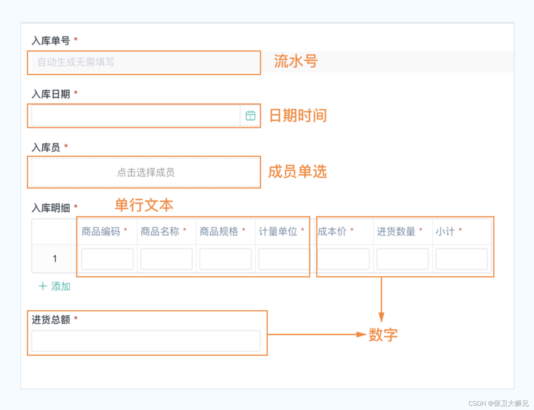This screenshot has height=410, width=534.
Task: Click the 进货总额 field label
Action: [x=51, y=319]
